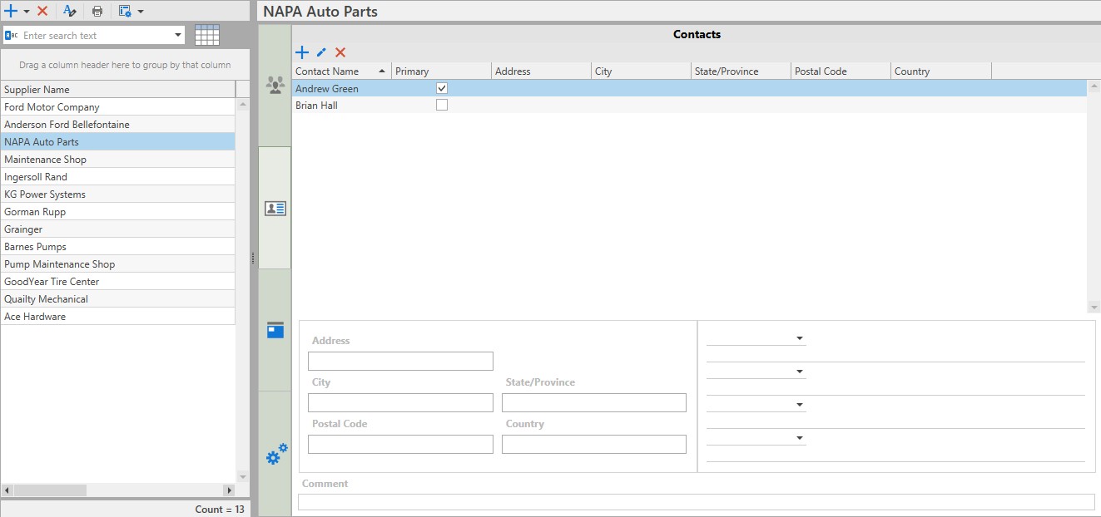Click the Count = 13 summary text
Viewport: 1101px width, 517px height.
pyautogui.click(x=220, y=509)
